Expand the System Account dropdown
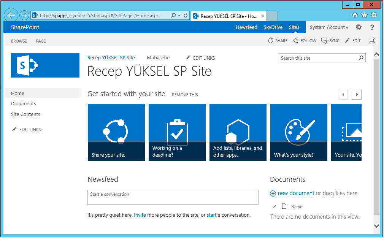 click(329, 27)
